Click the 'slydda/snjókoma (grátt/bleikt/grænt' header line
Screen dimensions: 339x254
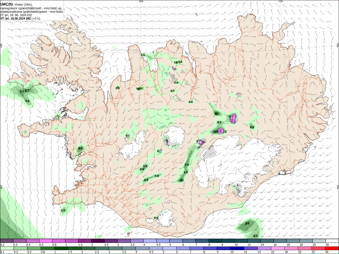[x=32, y=12]
